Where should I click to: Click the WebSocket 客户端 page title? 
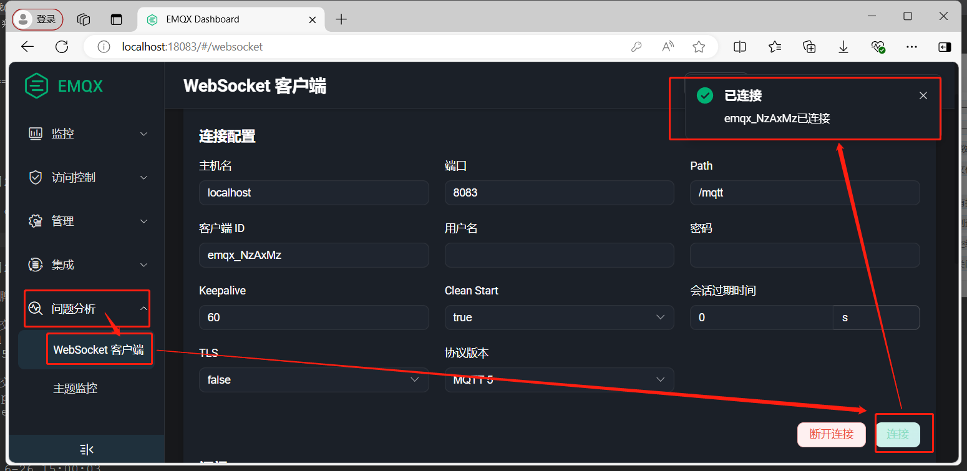click(255, 86)
